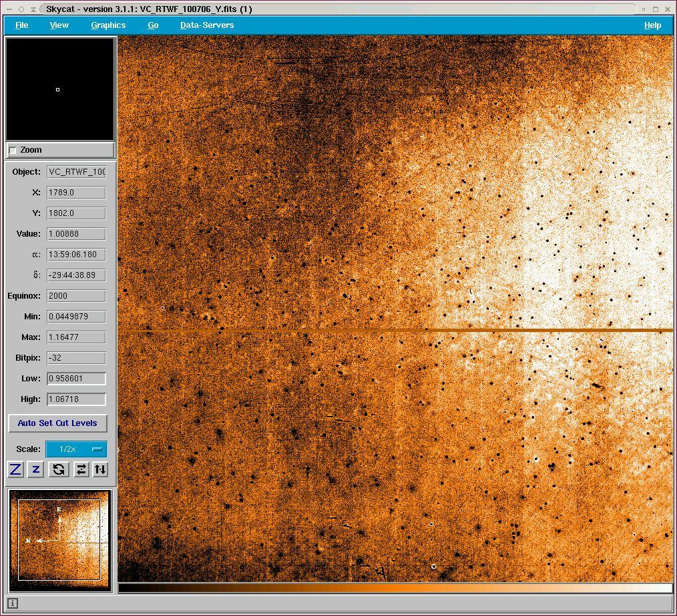
Task: Click the pan window thumbnail image
Action: 60,540
